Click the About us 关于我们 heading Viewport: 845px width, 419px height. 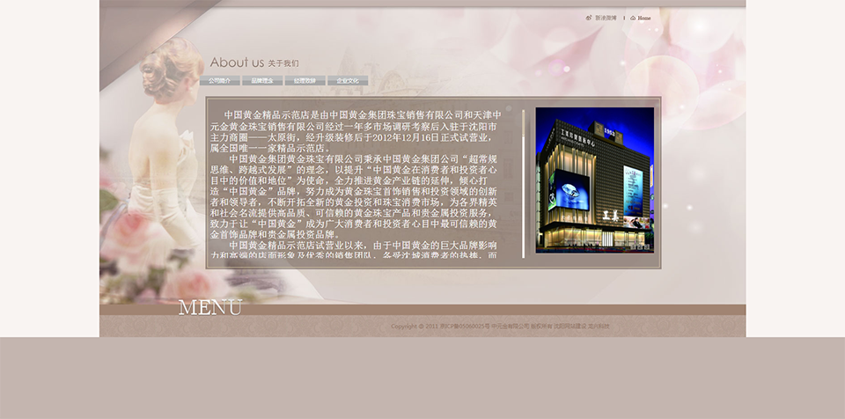pyautogui.click(x=253, y=62)
